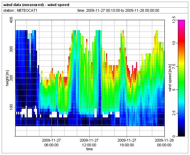
Task: Click the 10 colorbar value label
Action: (174, 43)
